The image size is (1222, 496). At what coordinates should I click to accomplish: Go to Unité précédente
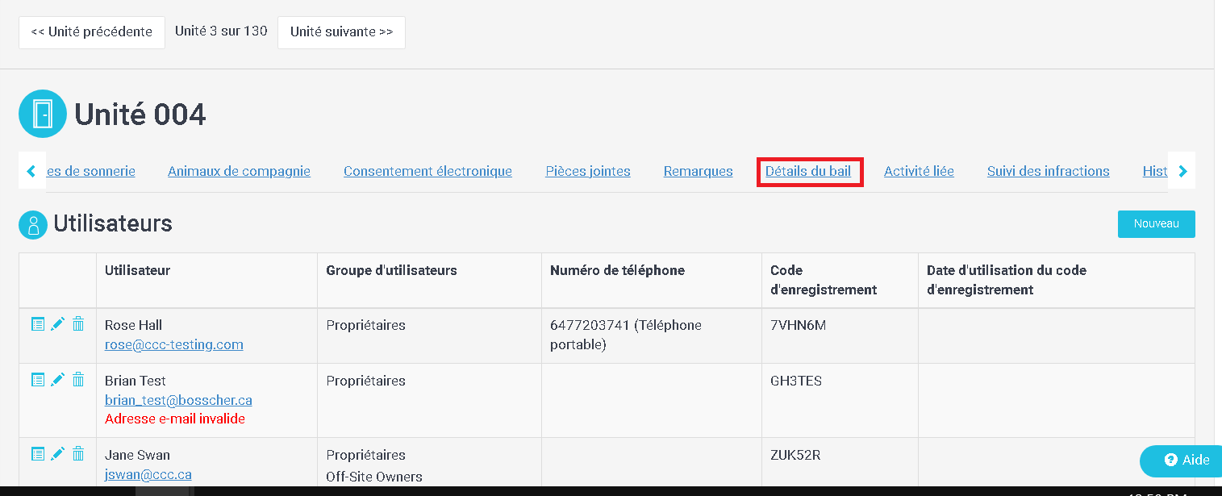point(92,32)
